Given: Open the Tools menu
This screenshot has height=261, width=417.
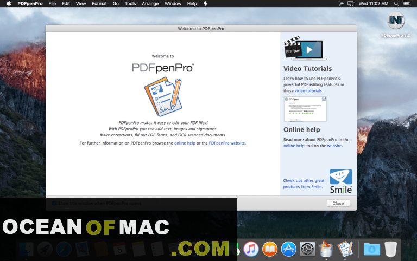Looking at the screenshot, I should click(x=130, y=3).
